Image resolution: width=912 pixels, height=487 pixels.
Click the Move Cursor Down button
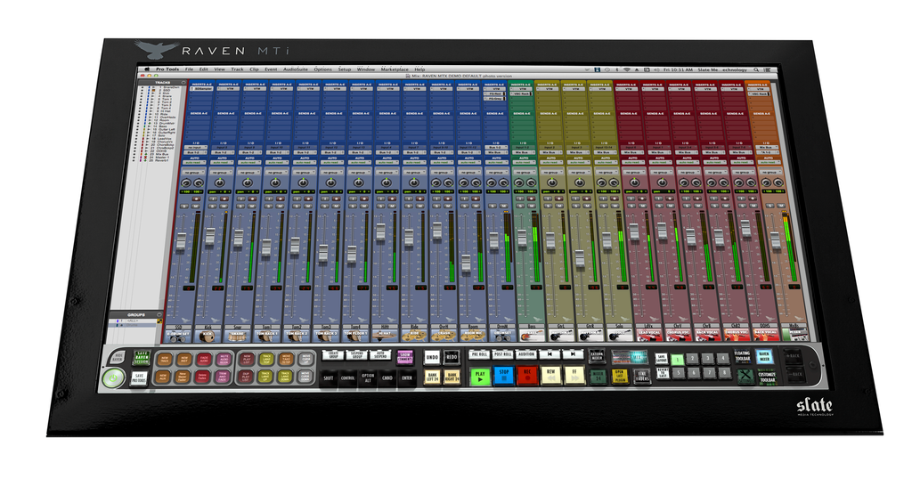coord(305,377)
